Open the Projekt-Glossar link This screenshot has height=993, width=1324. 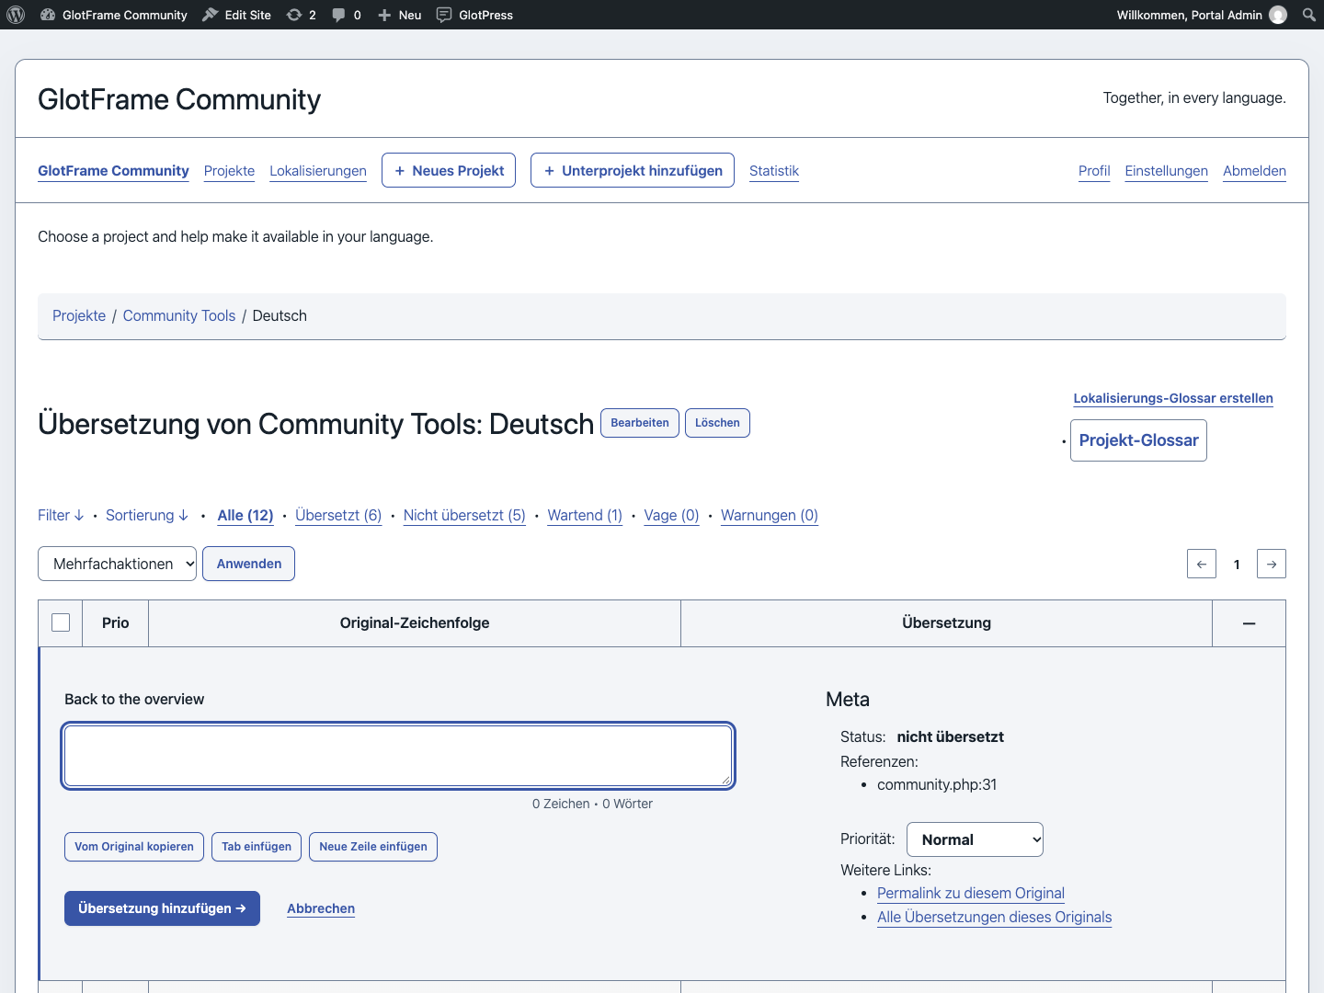(x=1138, y=440)
